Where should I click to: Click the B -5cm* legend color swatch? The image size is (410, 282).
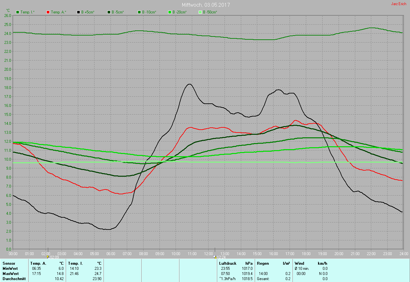(x=109, y=12)
